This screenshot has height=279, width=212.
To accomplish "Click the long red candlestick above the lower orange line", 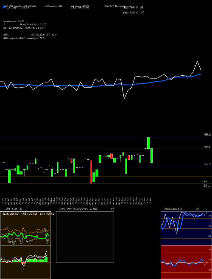I will tap(91, 172).
